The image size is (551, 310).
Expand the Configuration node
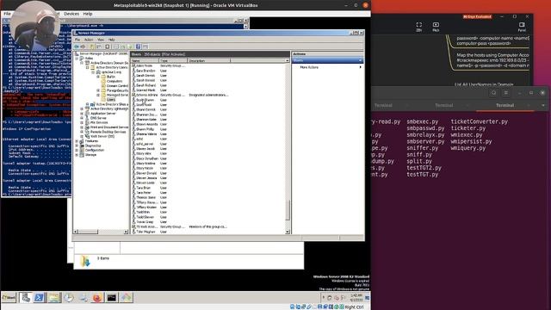tap(77, 150)
